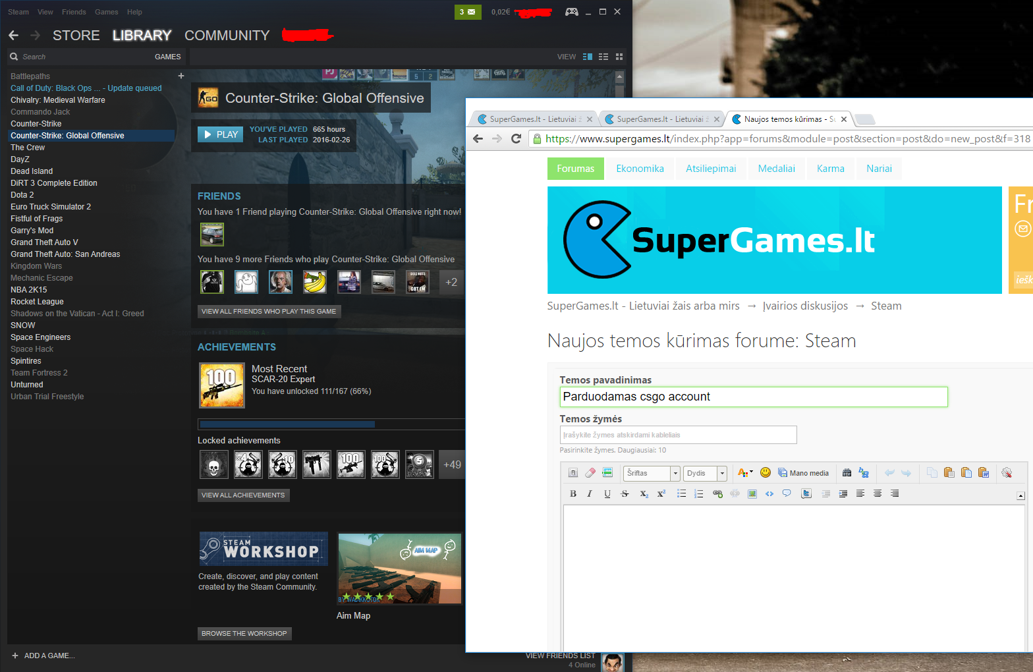Click the Steam library scrollbar up arrow
This screenshot has width=1033, height=672.
click(619, 76)
